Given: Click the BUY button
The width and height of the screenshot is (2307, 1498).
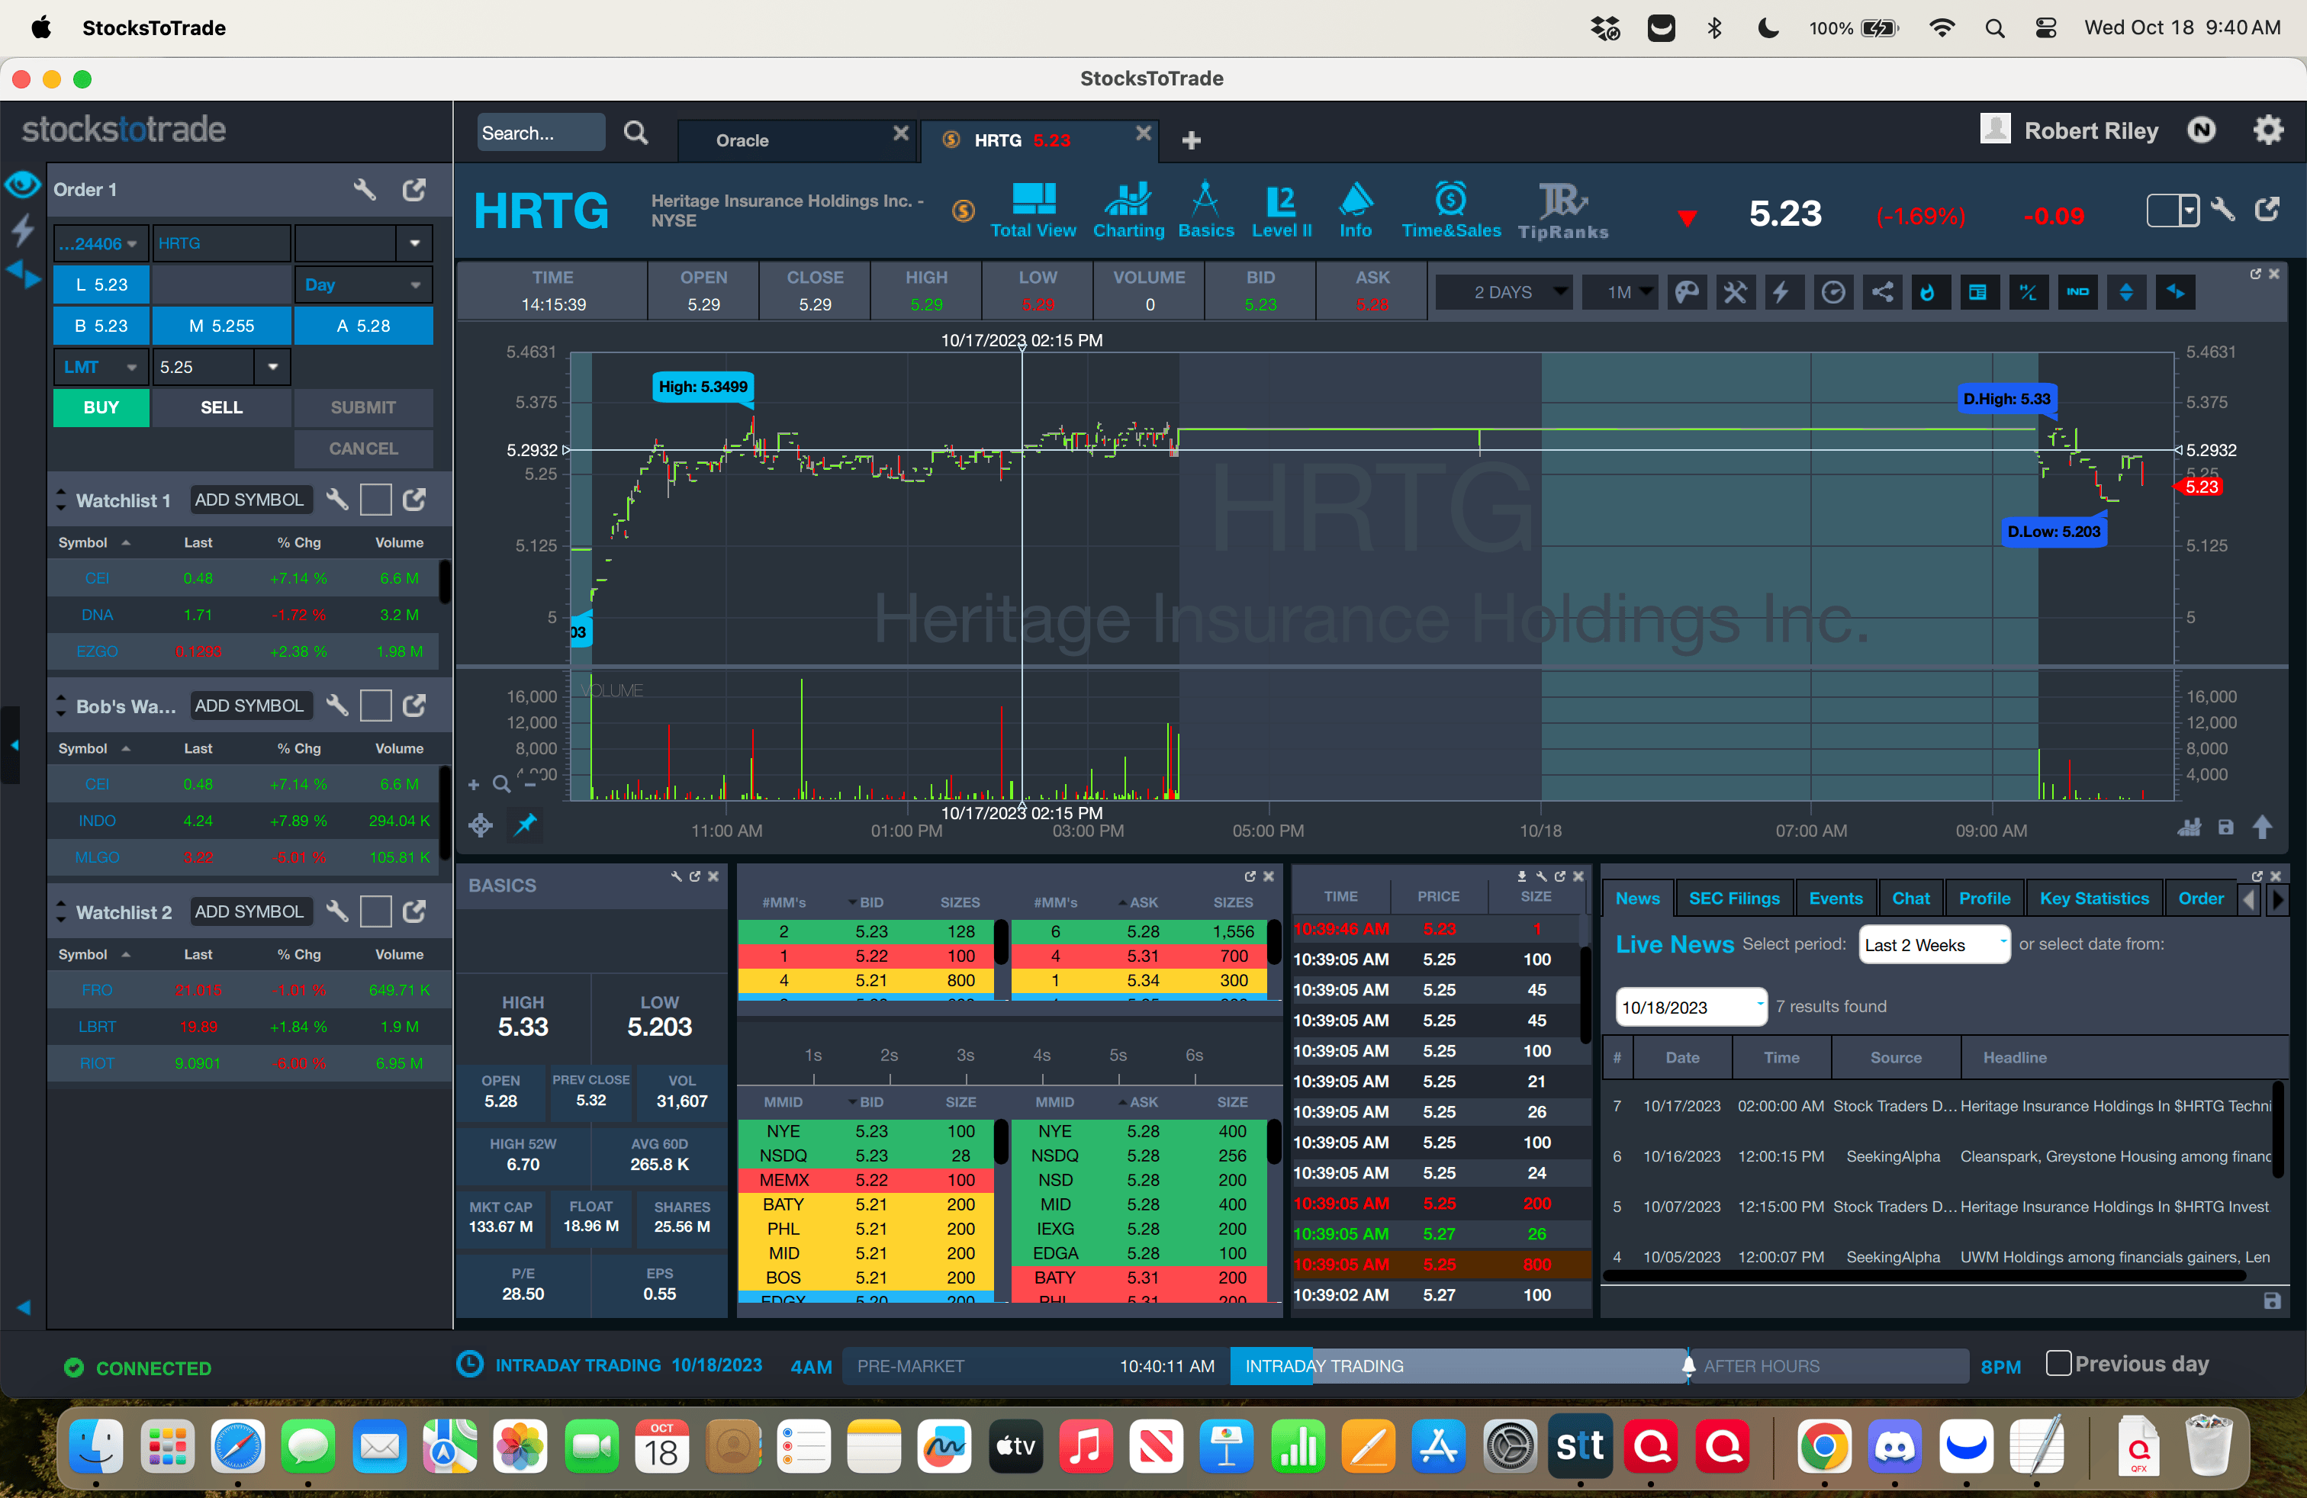Looking at the screenshot, I should point(101,408).
